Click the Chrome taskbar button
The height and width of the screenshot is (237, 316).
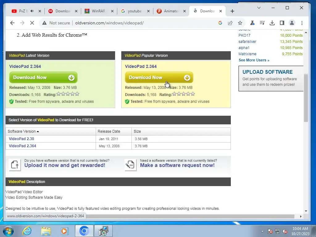tap(84, 231)
